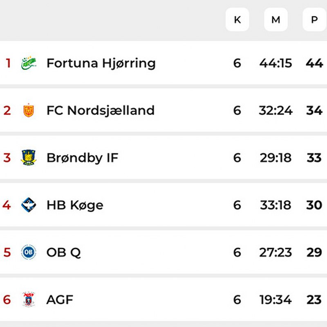The width and height of the screenshot is (327, 327).
Task: Click the AGF club crest
Action: pyautogui.click(x=29, y=300)
